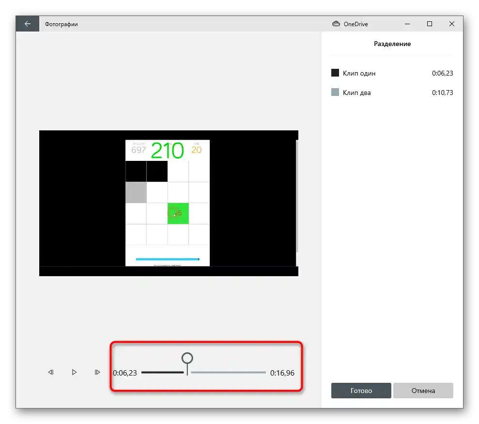Click the Разделение panel heading

point(392,44)
